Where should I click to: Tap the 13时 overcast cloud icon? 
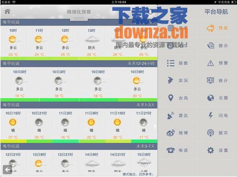click(92, 40)
